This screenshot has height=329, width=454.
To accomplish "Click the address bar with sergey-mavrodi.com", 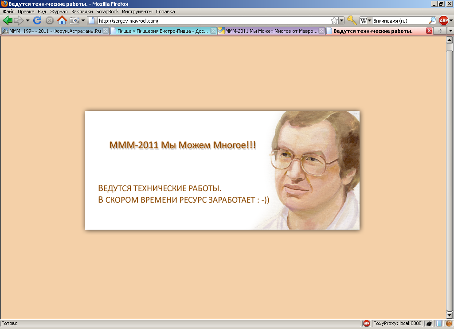I will tap(214, 20).
